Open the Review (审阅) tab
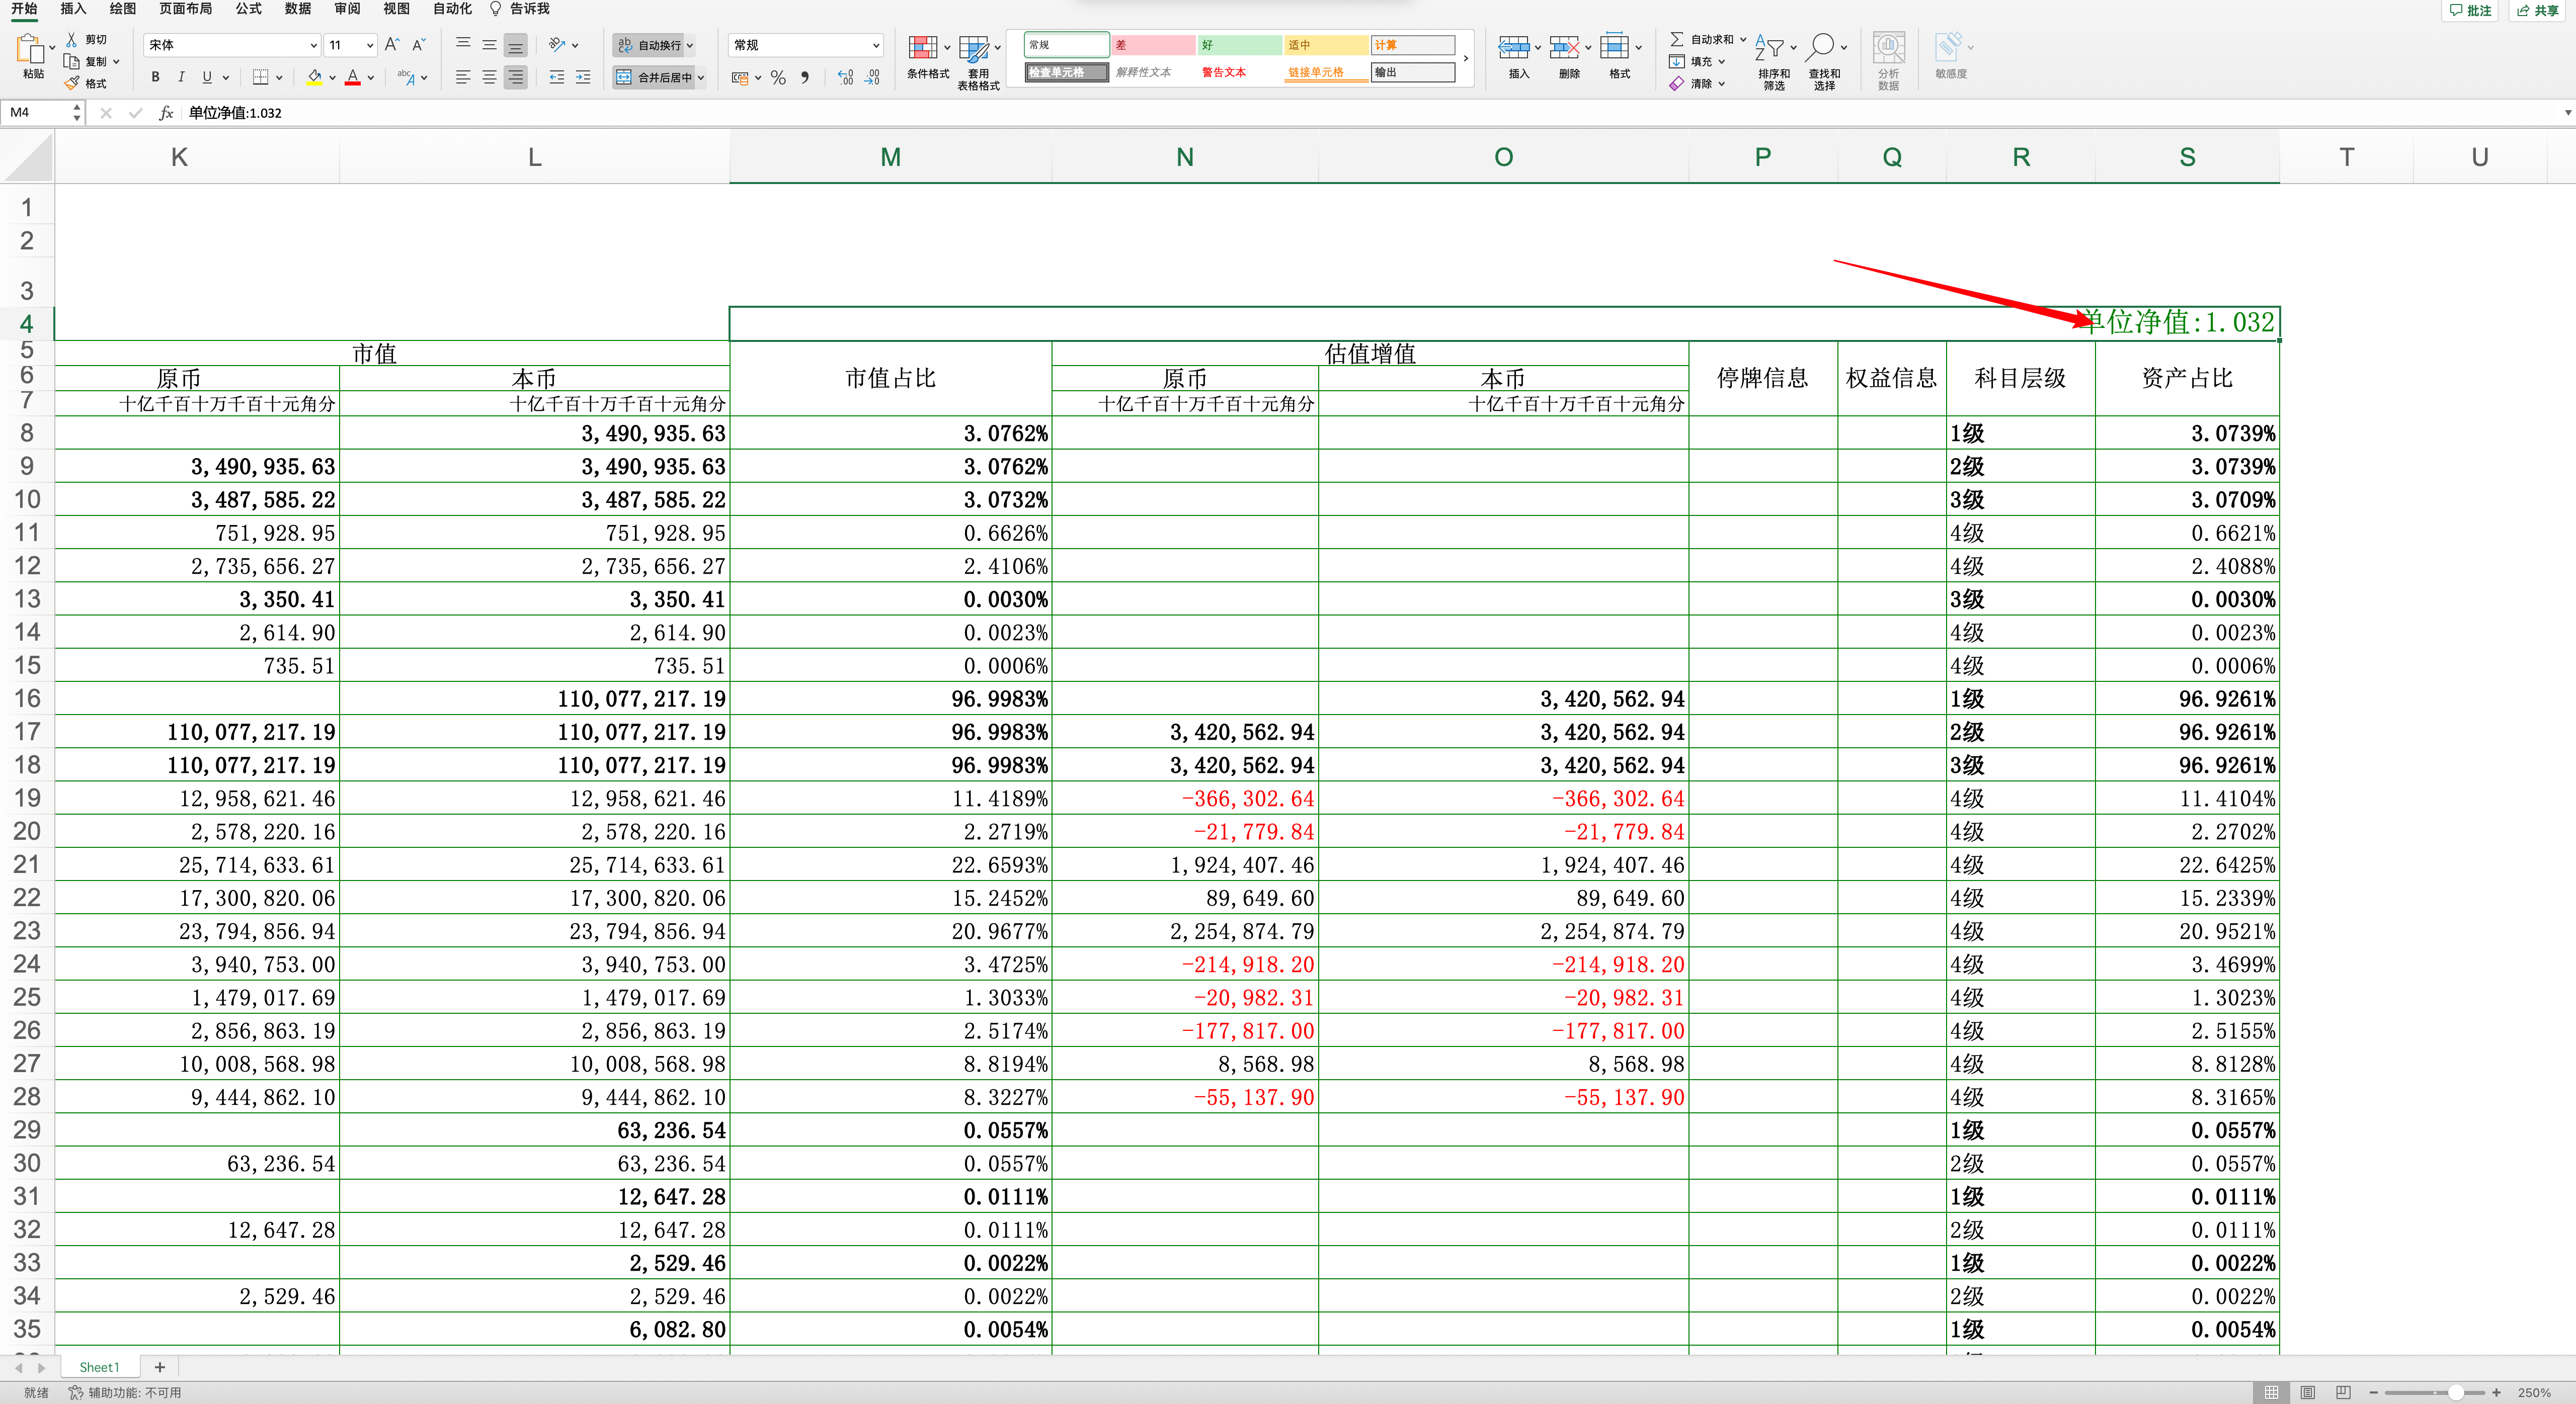 click(347, 9)
